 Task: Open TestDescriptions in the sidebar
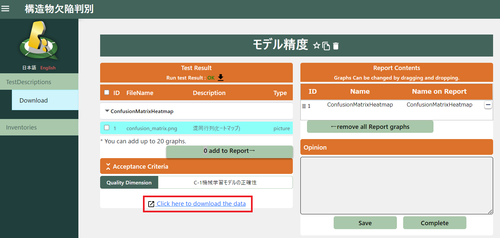tap(29, 82)
